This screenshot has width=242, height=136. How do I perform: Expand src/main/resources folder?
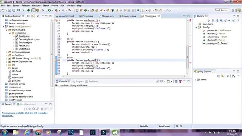click(x=6, y=52)
